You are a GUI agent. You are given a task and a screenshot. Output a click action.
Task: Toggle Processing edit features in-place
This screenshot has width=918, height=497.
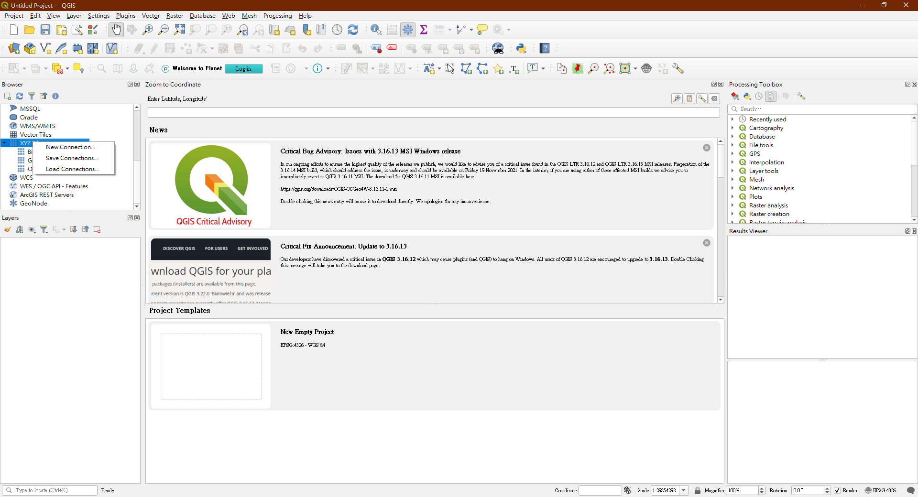pyautogui.click(x=786, y=96)
